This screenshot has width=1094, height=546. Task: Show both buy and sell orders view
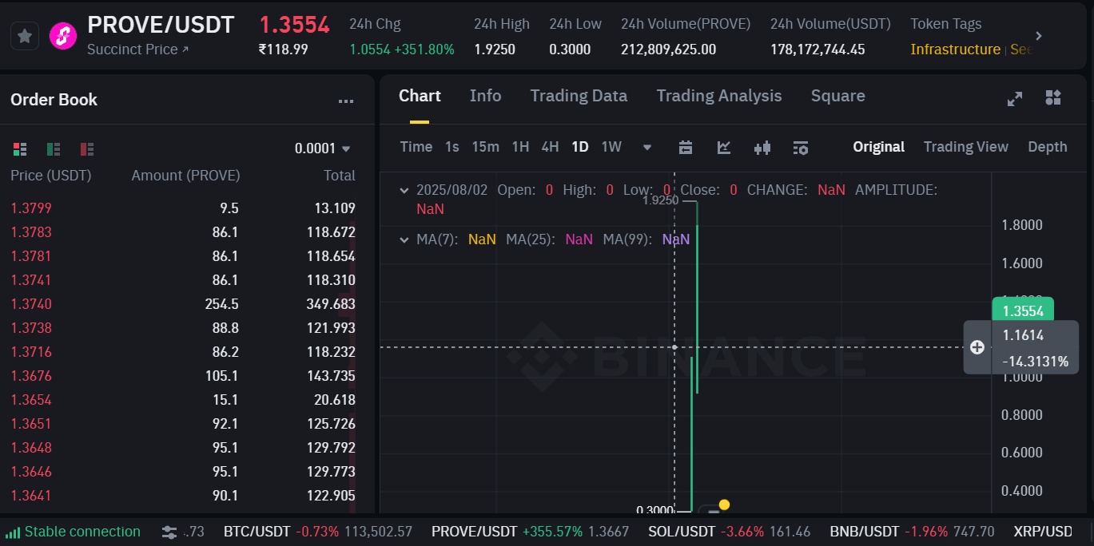[20, 148]
